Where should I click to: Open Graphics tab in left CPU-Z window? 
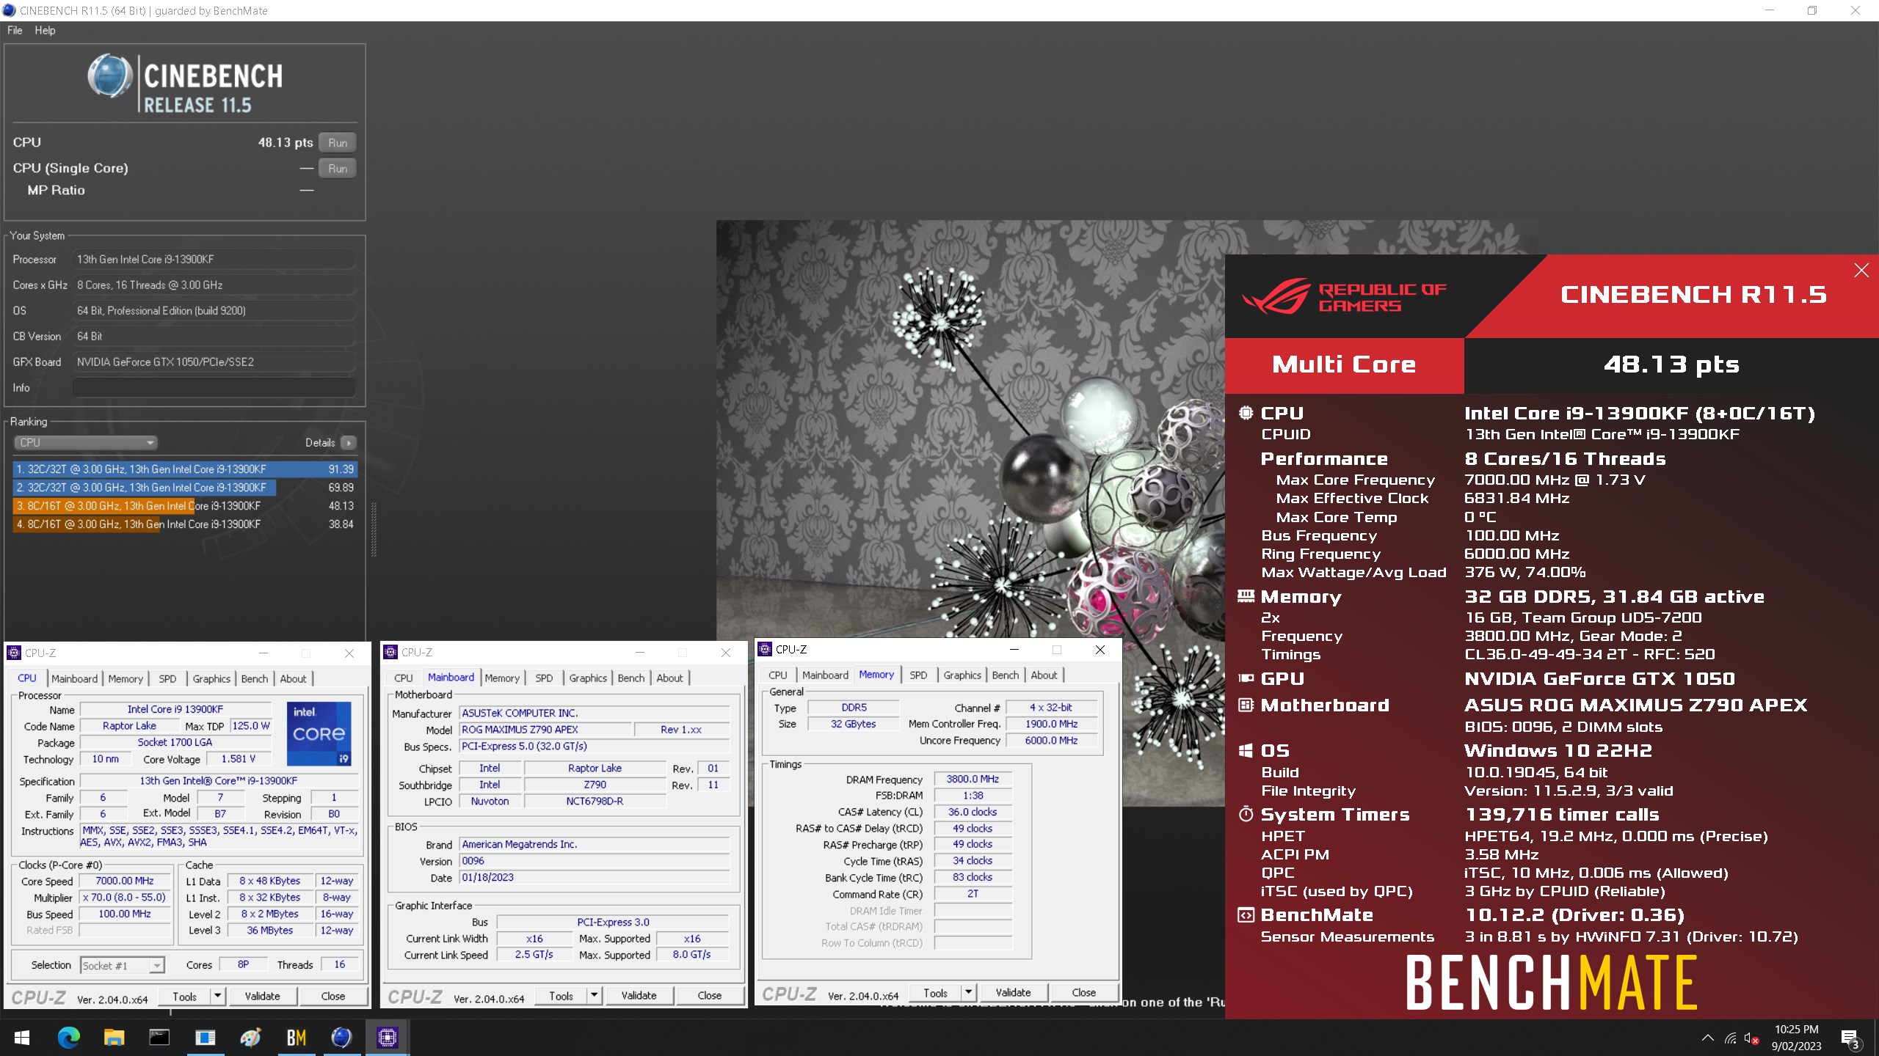(x=211, y=678)
